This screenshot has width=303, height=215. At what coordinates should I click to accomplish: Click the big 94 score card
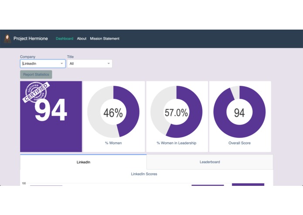click(51, 117)
